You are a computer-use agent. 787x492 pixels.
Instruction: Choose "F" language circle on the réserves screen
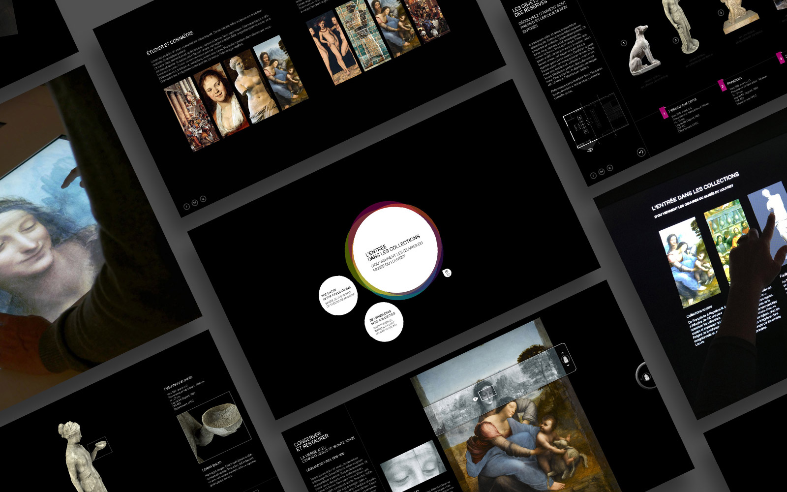593,176
